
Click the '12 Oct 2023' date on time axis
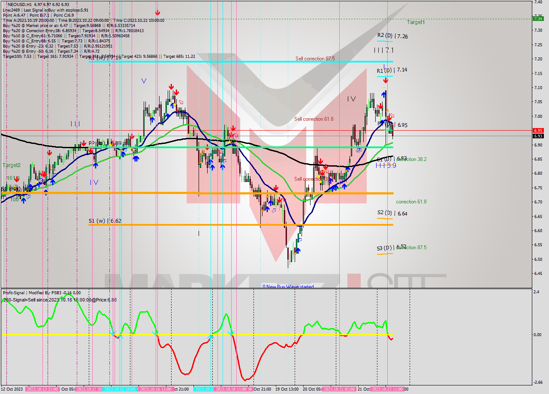pos(13,389)
